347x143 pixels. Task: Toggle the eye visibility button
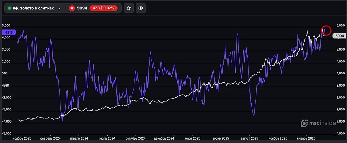(x=141, y=8)
